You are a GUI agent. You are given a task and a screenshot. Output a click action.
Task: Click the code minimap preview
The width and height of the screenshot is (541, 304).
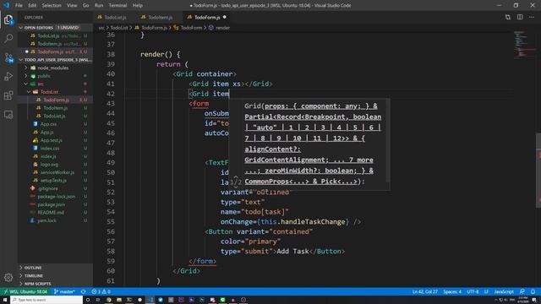pos(523,45)
